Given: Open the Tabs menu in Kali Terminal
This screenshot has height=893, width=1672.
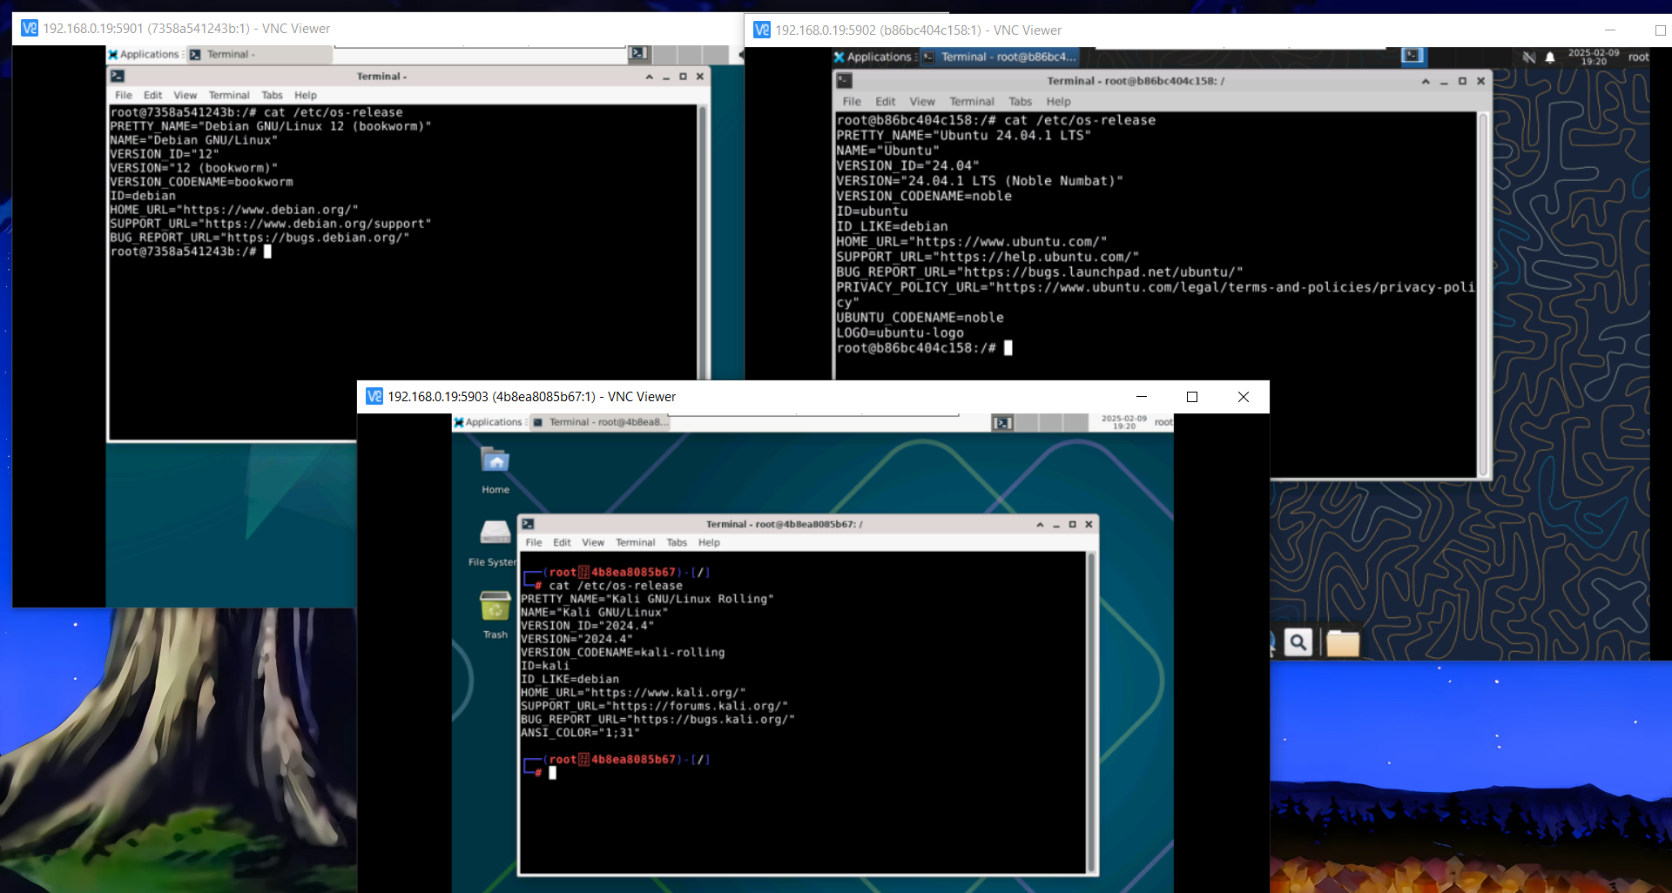Looking at the screenshot, I should click(677, 542).
